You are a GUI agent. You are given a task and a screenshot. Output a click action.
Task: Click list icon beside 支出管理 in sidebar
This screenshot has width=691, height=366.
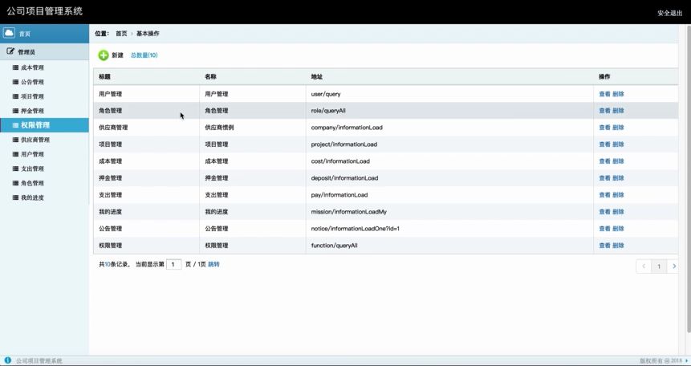[x=15, y=169]
